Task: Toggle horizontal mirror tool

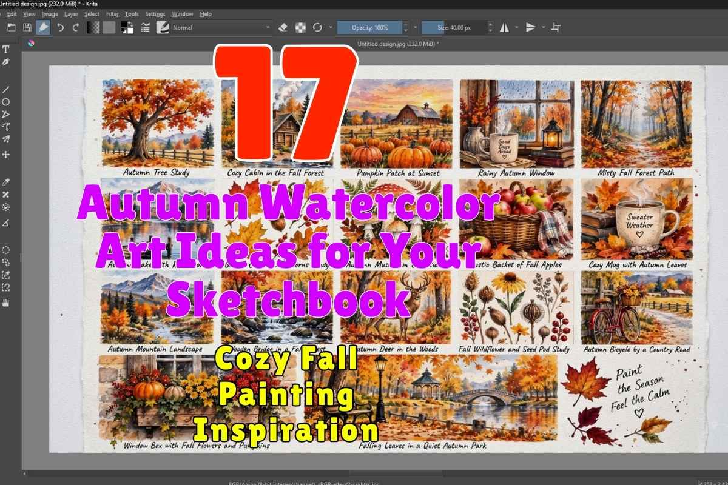Action: tap(504, 27)
